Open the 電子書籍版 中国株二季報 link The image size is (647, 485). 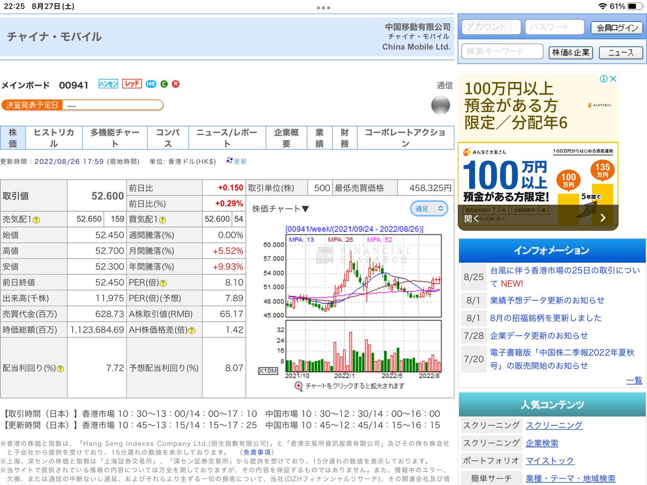pyautogui.click(x=562, y=359)
